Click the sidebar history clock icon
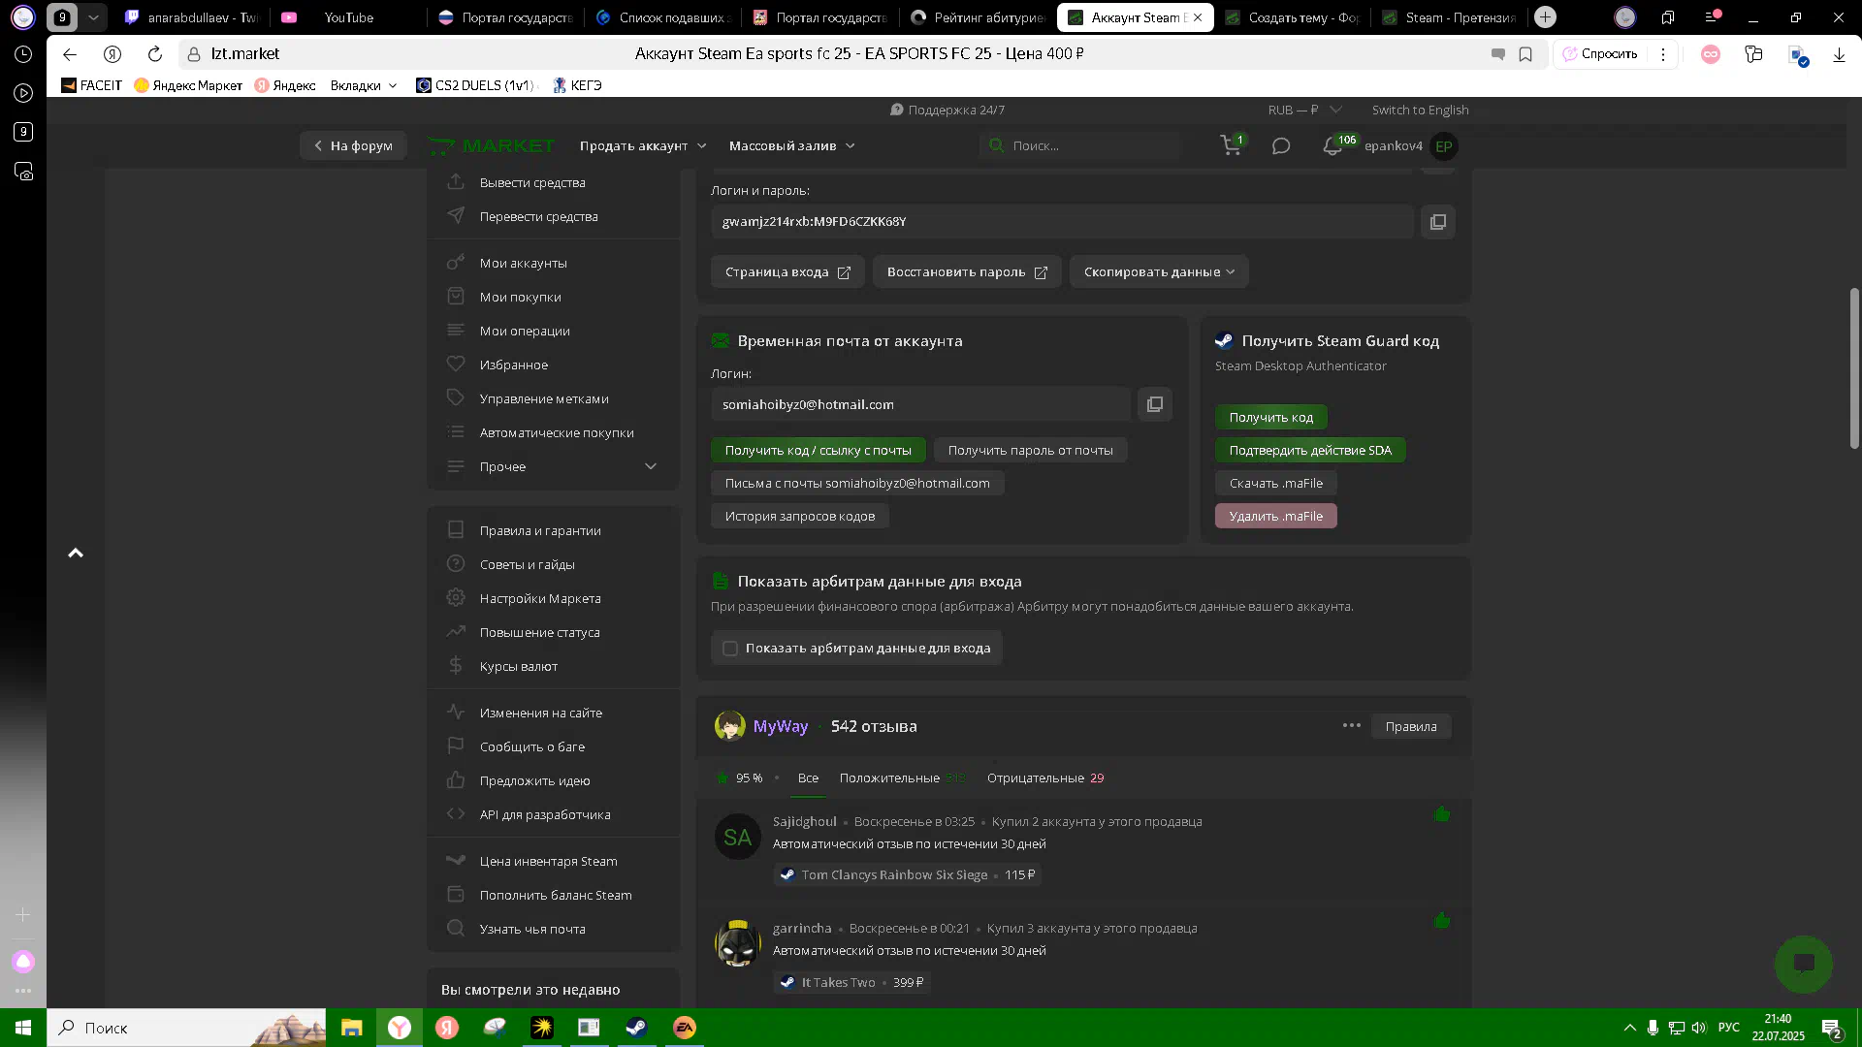The image size is (1862, 1047). click(23, 55)
